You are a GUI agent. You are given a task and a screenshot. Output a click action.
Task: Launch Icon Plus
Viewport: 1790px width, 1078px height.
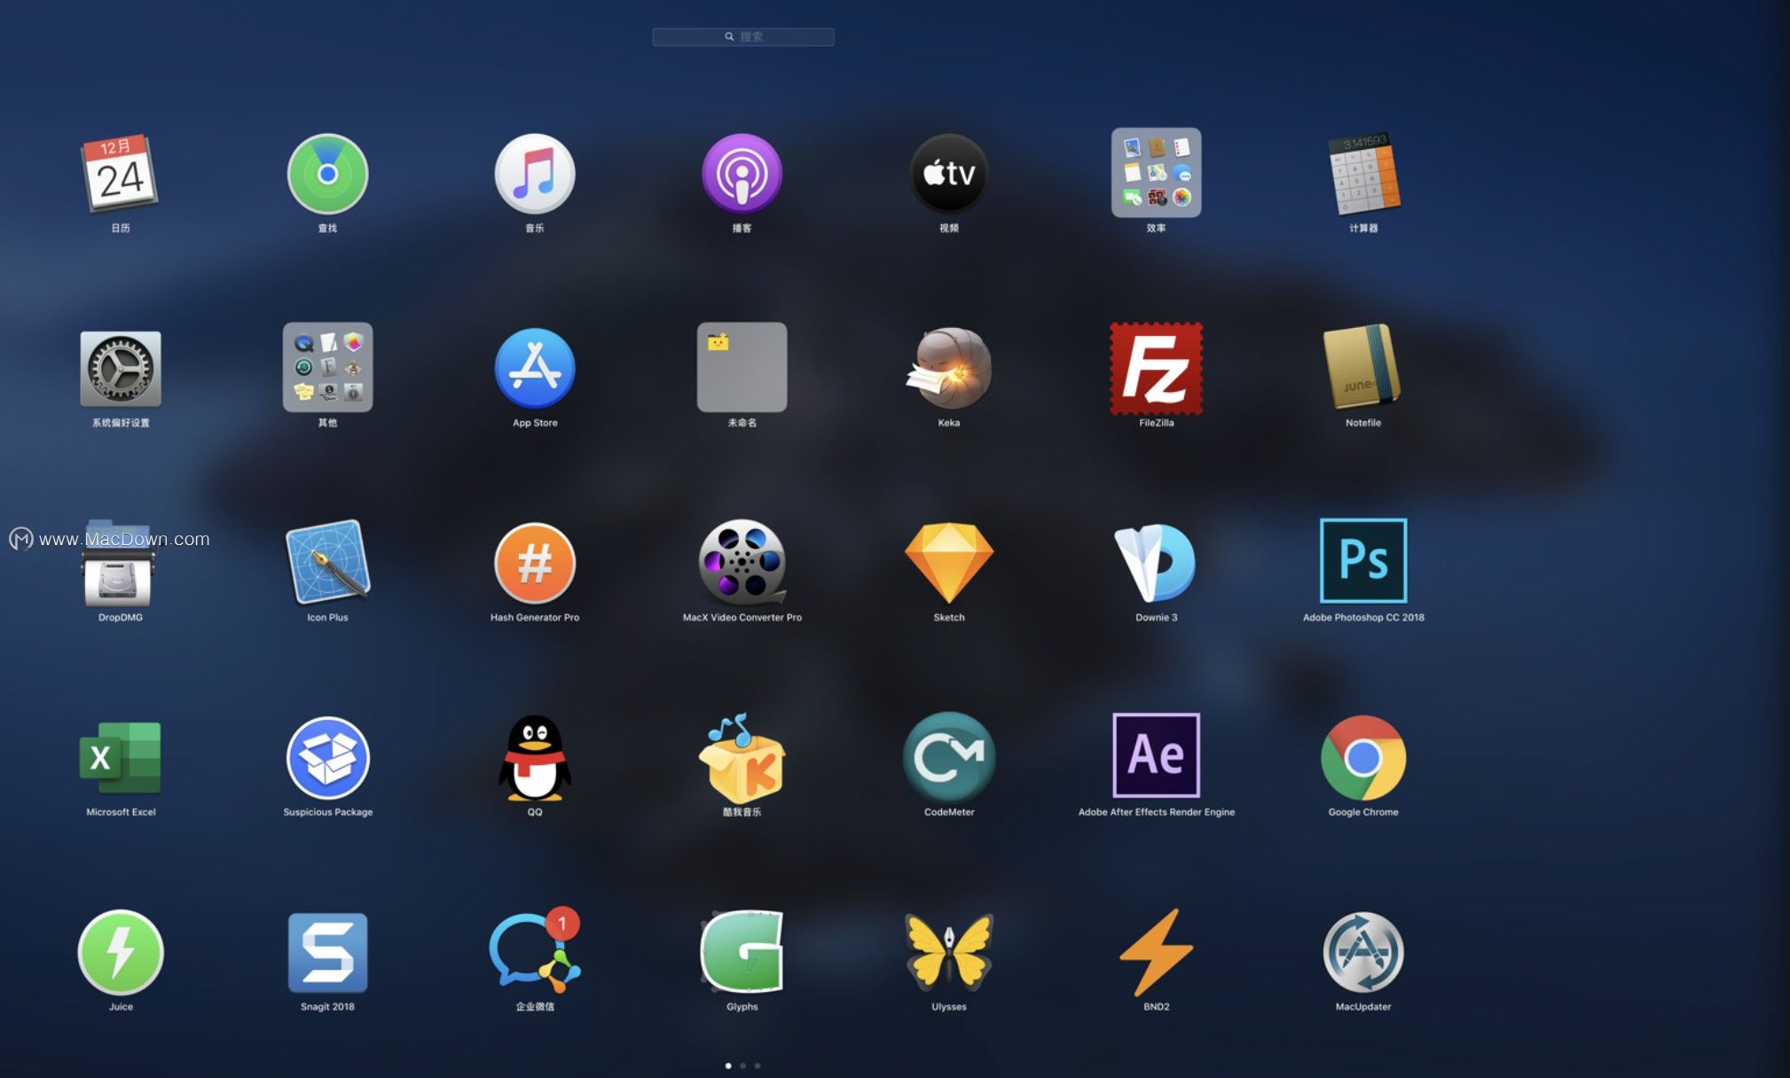tap(327, 563)
